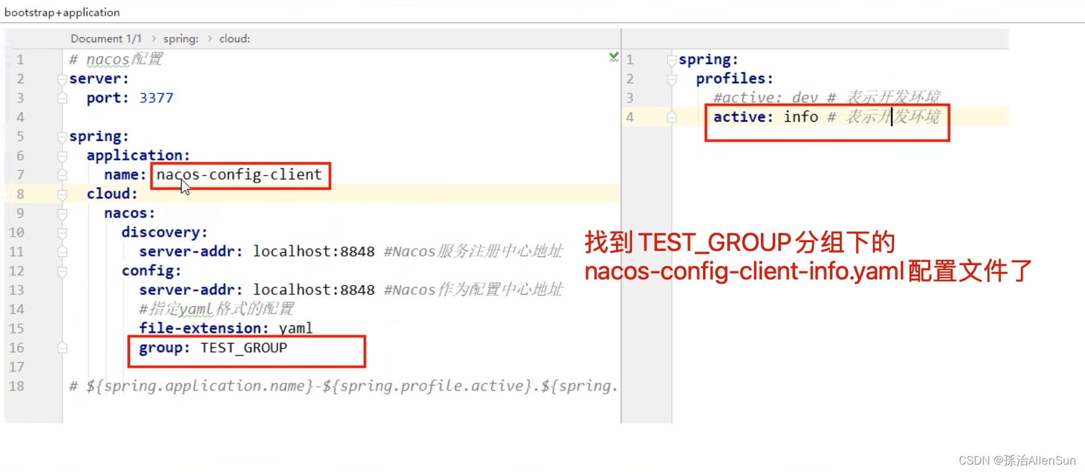
Task: Collapse the application: fold marker
Action: pos(62,156)
